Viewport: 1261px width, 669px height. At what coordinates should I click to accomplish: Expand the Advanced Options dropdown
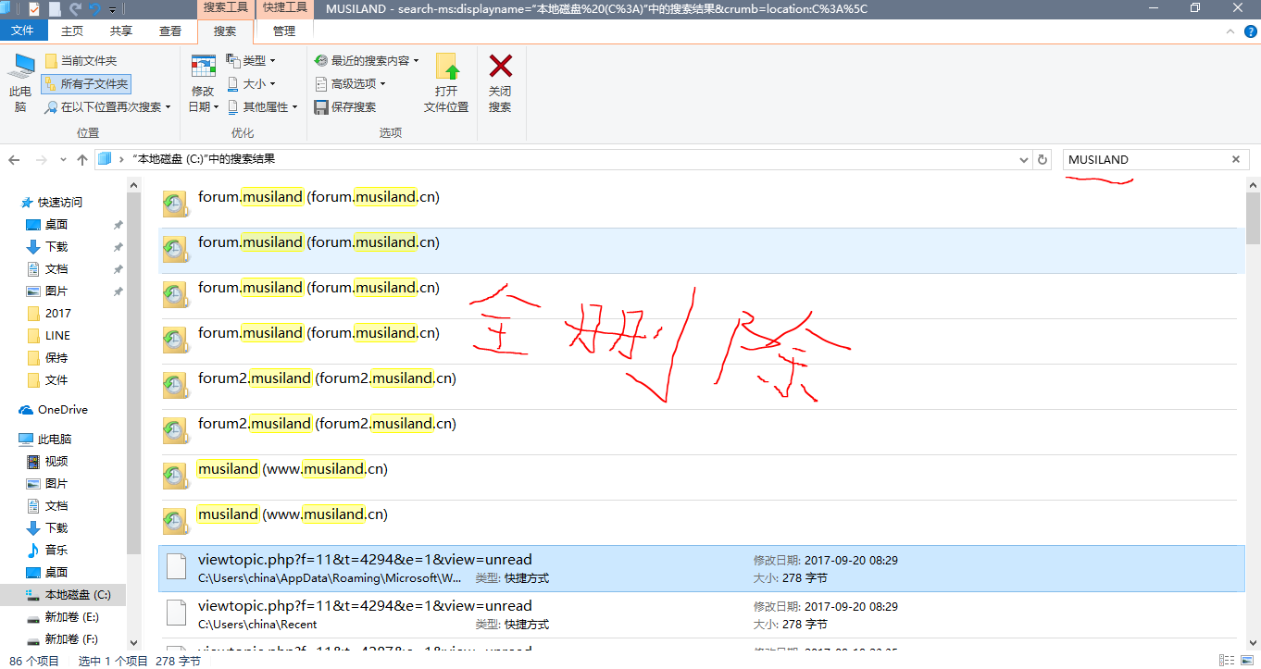[351, 84]
